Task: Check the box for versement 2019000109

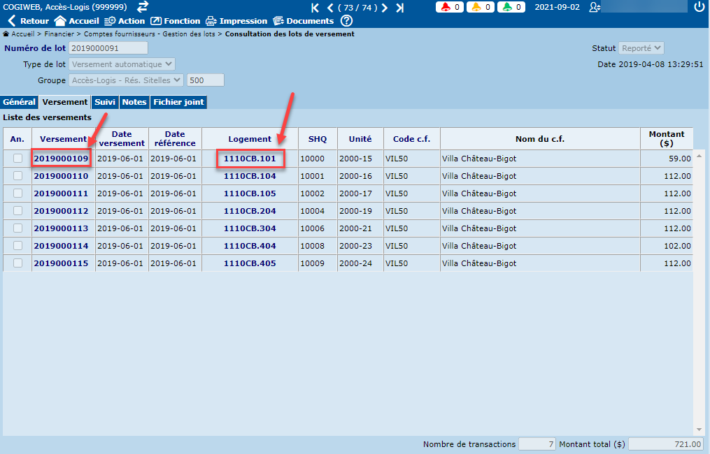Action: pos(17,159)
